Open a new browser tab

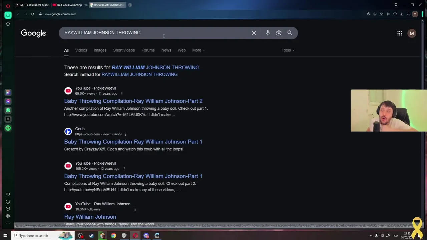coord(130,5)
